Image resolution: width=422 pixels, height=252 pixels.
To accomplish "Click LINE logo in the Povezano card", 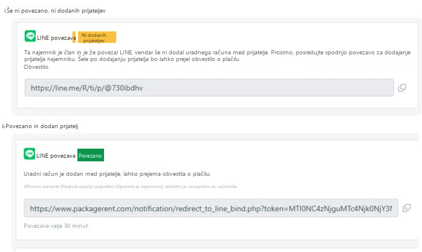I will [x=30, y=154].
